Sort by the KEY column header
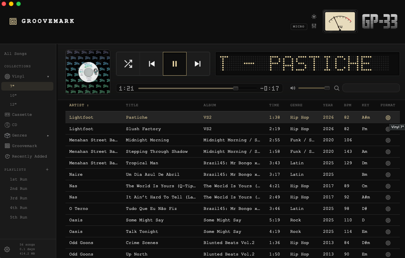Image resolution: width=405 pixels, height=258 pixels. click(x=365, y=105)
